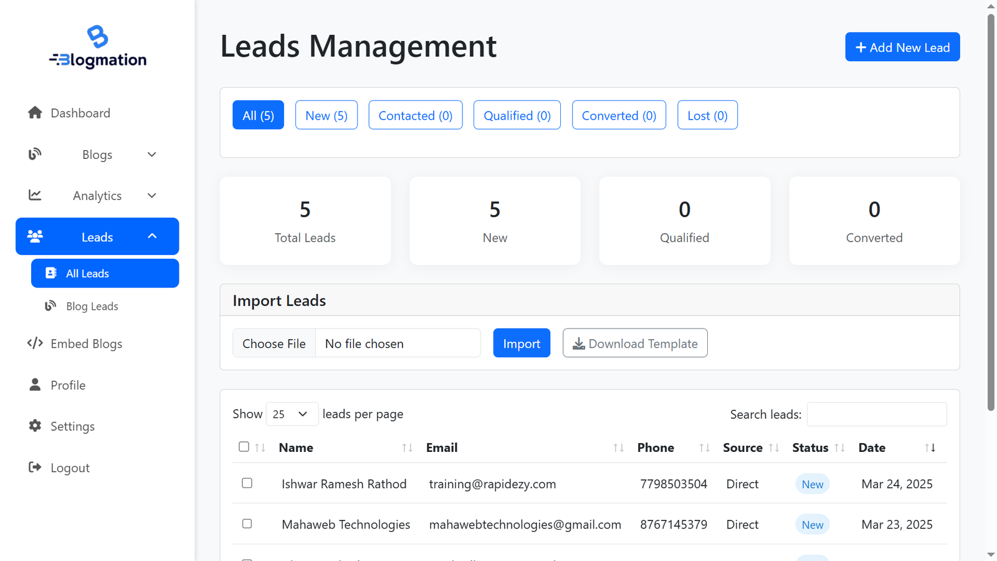The width and height of the screenshot is (997, 561).
Task: Click the Analytics chart icon
Action: tap(35, 195)
